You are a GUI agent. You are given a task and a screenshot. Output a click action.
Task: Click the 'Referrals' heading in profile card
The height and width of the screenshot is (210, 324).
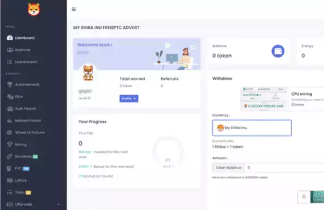pyautogui.click(x=169, y=79)
